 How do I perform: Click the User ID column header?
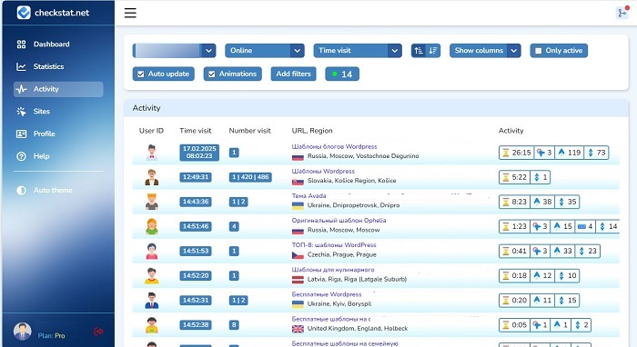(151, 131)
